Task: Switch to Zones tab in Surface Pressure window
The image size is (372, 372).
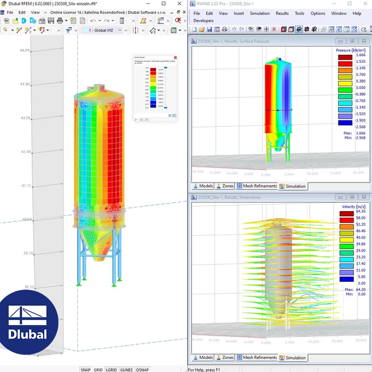Action: click(225, 186)
